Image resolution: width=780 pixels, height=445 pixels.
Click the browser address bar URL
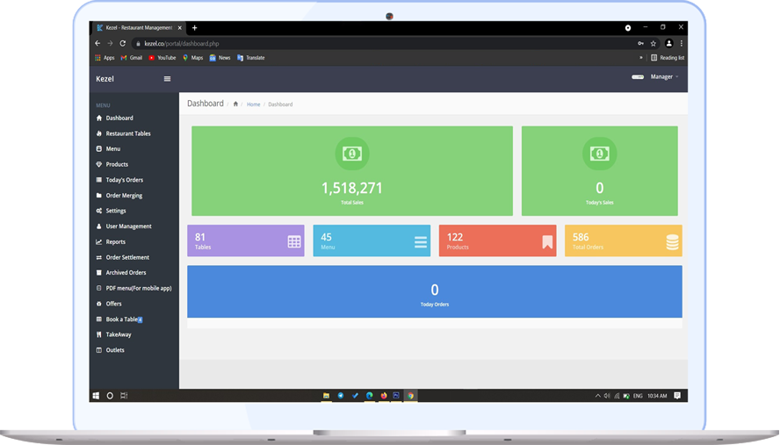(x=182, y=43)
